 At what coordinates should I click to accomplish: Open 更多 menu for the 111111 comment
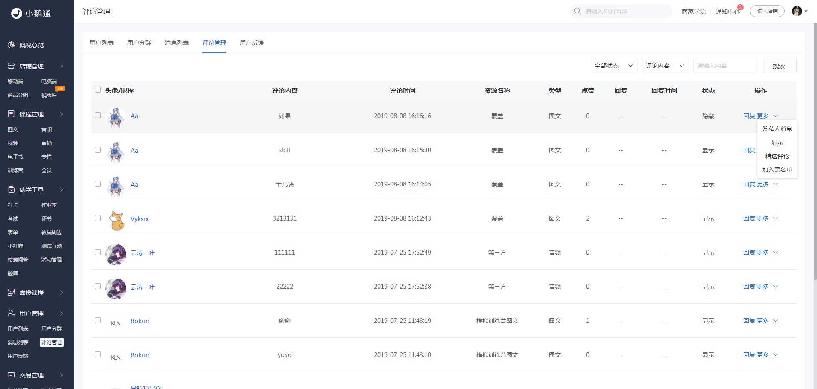click(767, 253)
